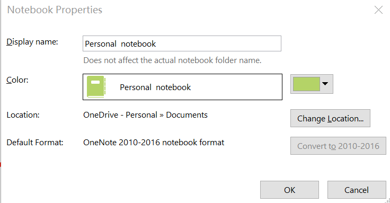
Task: Cancel the Notebook Properties dialog
Action: coord(357,190)
